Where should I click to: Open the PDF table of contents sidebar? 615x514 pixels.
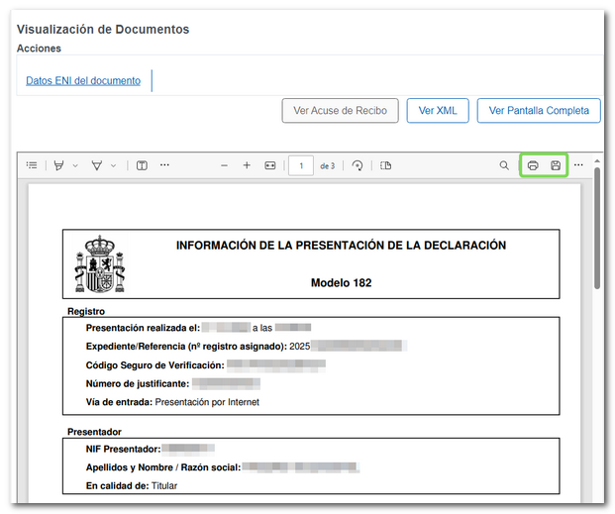click(x=32, y=165)
